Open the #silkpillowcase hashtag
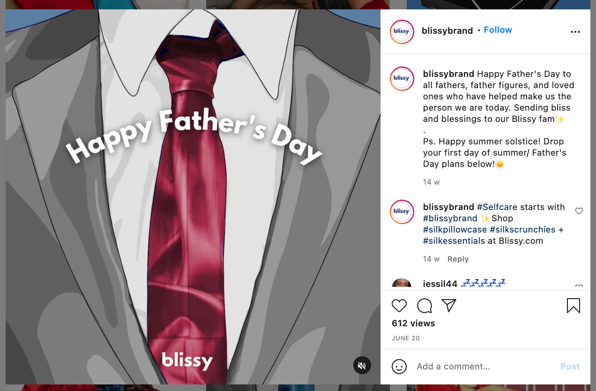 (x=455, y=230)
